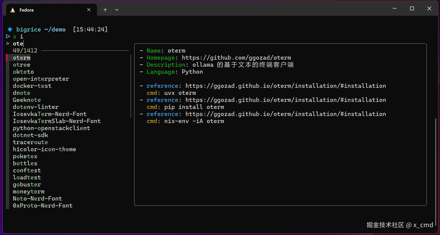Select the Noto-Nerd-Font entry

tap(37, 199)
